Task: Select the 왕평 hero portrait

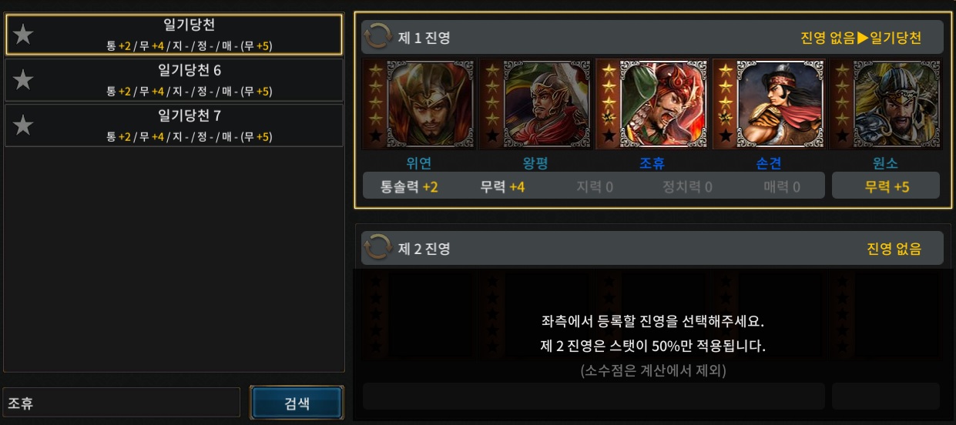Action: coord(536,104)
